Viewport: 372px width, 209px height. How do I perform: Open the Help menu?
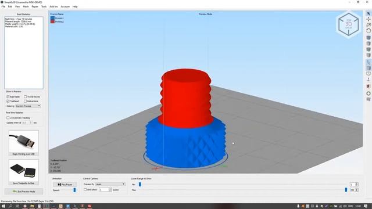coord(75,6)
